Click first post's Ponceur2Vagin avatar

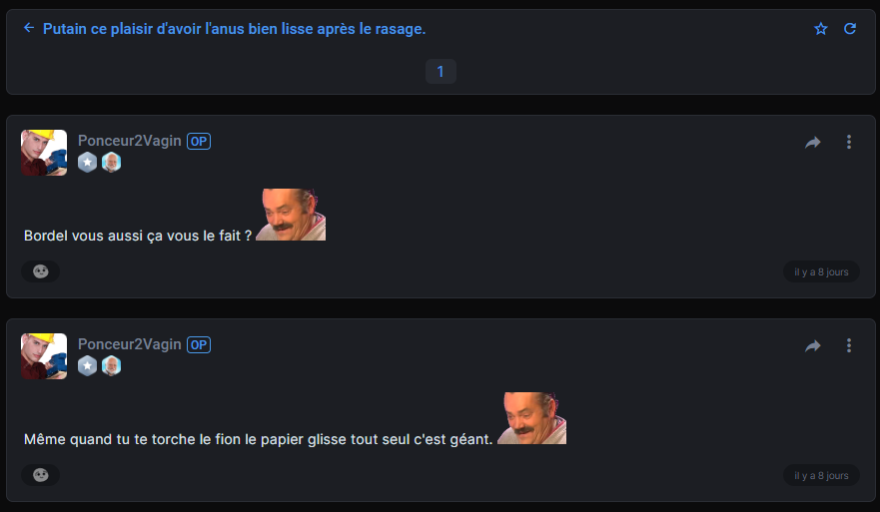pyautogui.click(x=44, y=153)
